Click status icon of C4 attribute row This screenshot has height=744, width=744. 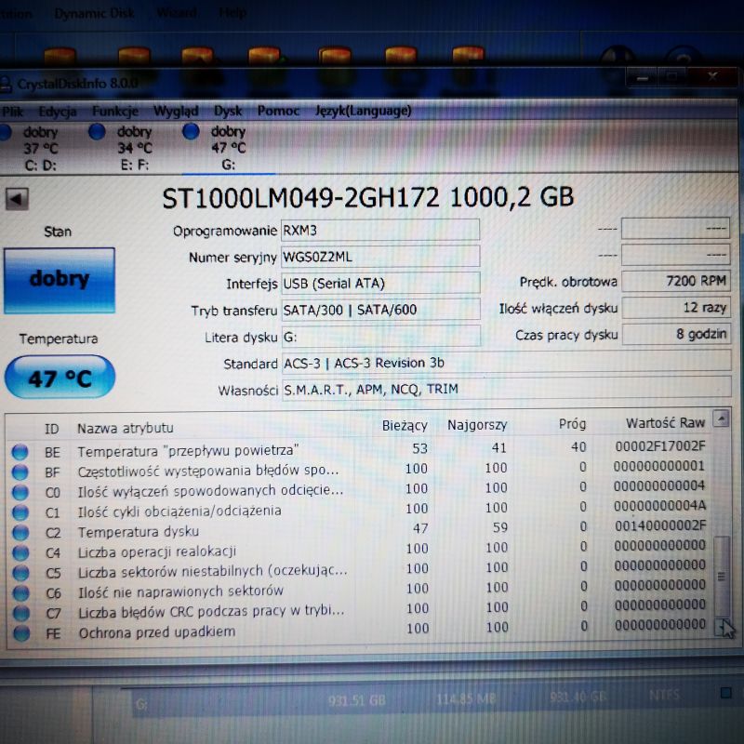[20, 552]
